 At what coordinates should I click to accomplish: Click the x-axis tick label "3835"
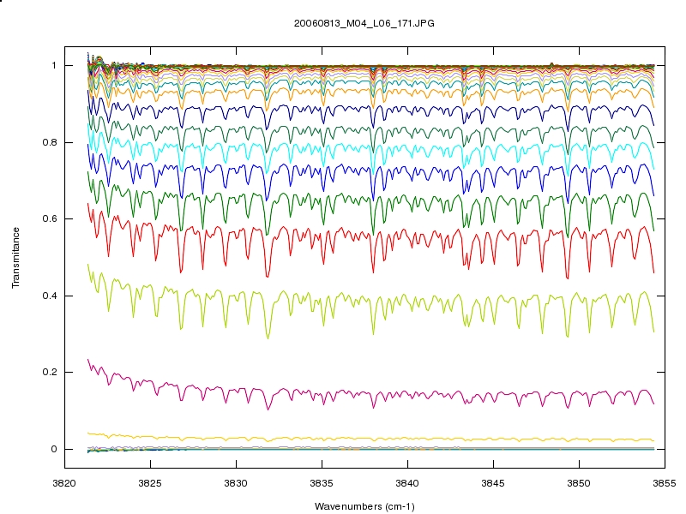[x=322, y=483]
